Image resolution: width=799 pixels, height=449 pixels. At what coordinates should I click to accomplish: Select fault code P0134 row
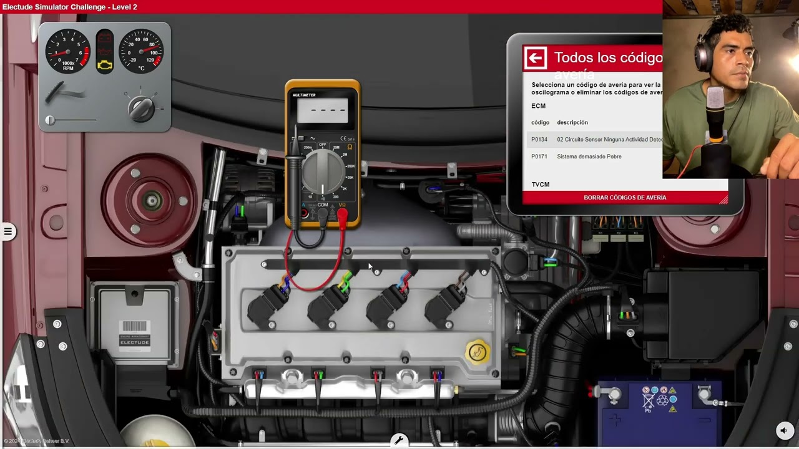(x=595, y=140)
